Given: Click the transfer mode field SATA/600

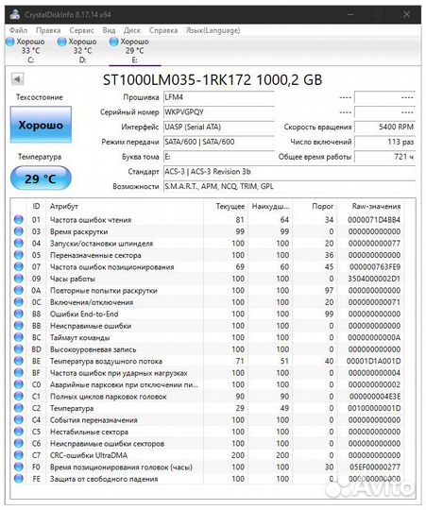Looking at the screenshot, I should 218,142.
